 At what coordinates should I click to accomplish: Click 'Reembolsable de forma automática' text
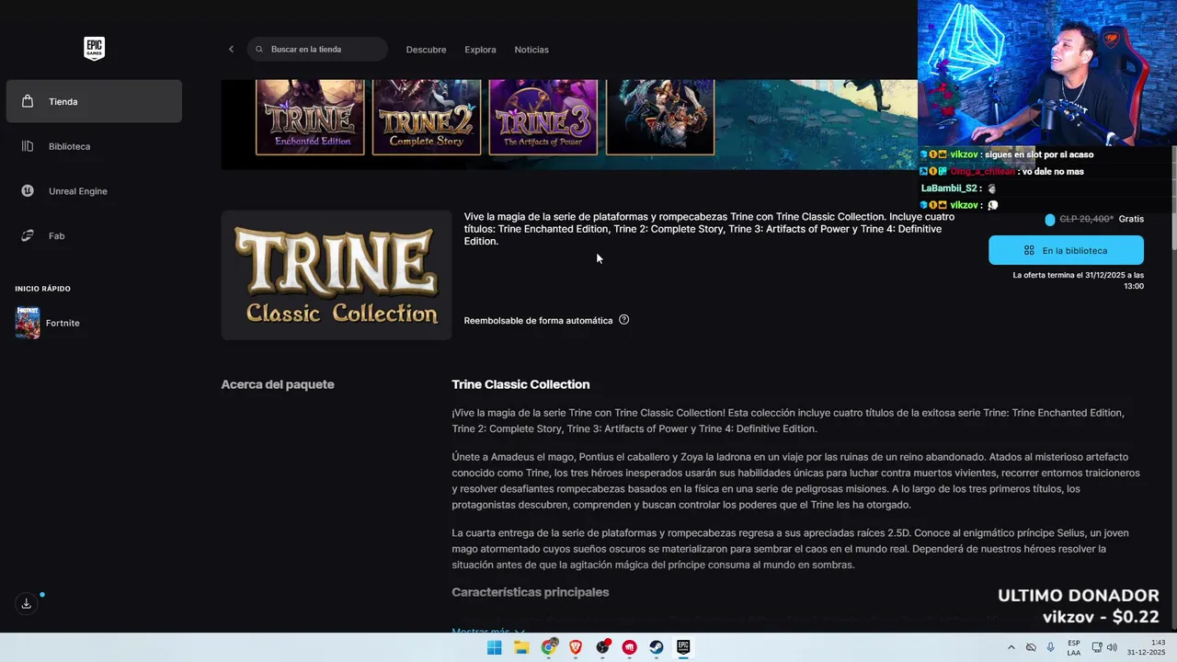tap(538, 321)
